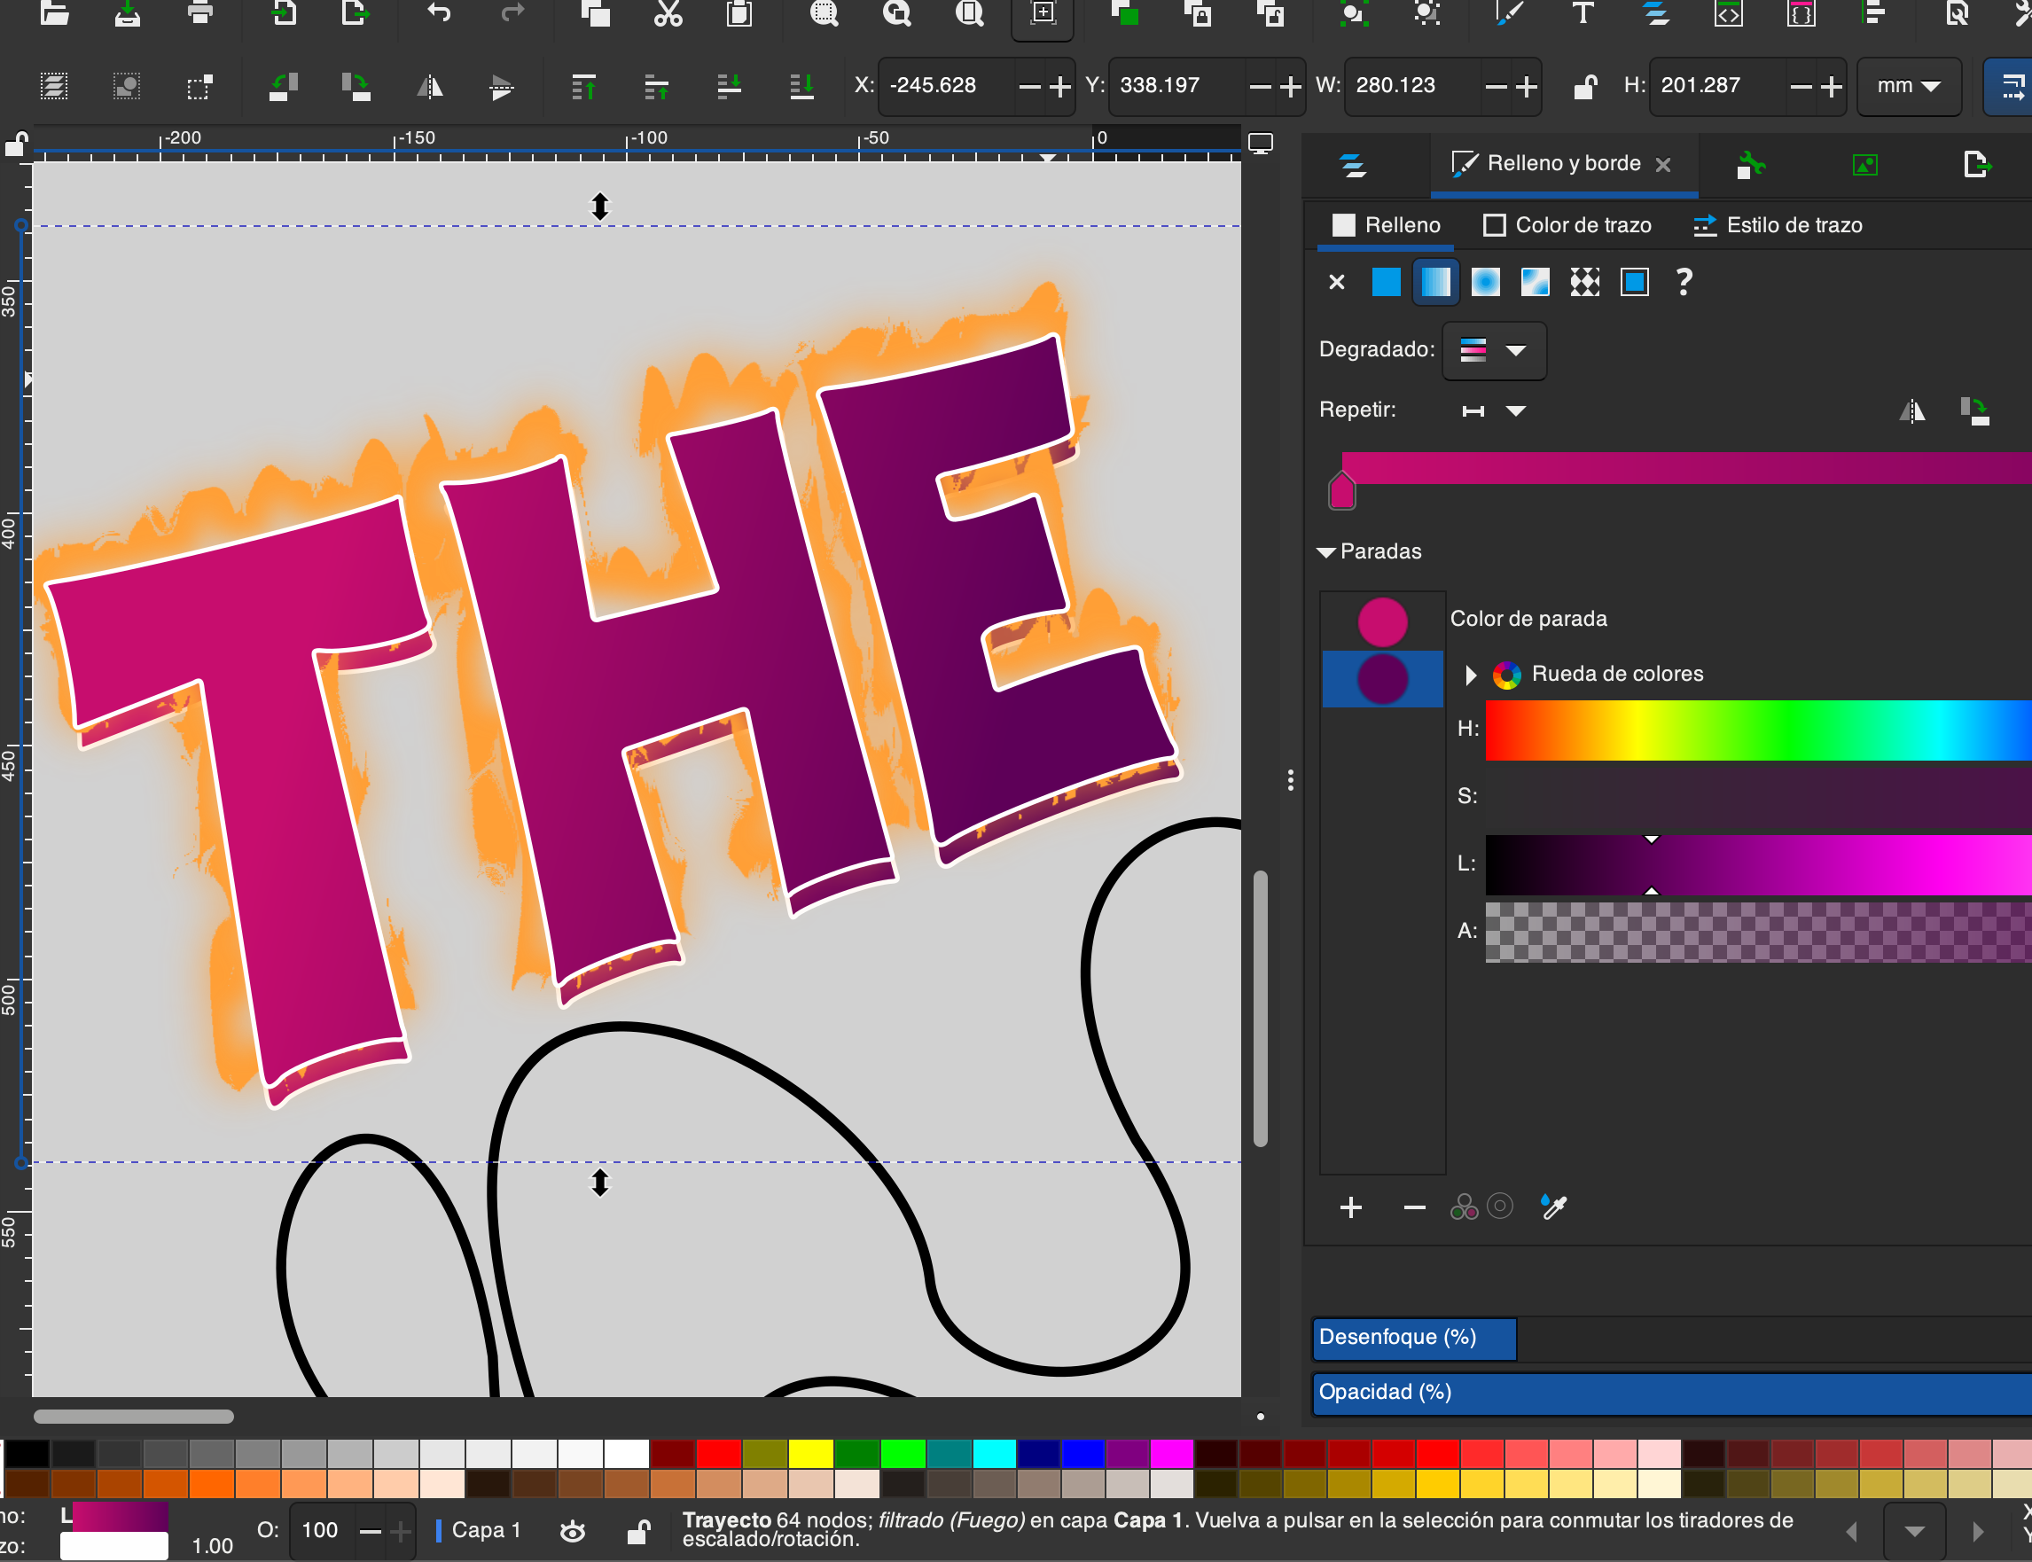Switch to the Color de trazo tab

pyautogui.click(x=1567, y=225)
